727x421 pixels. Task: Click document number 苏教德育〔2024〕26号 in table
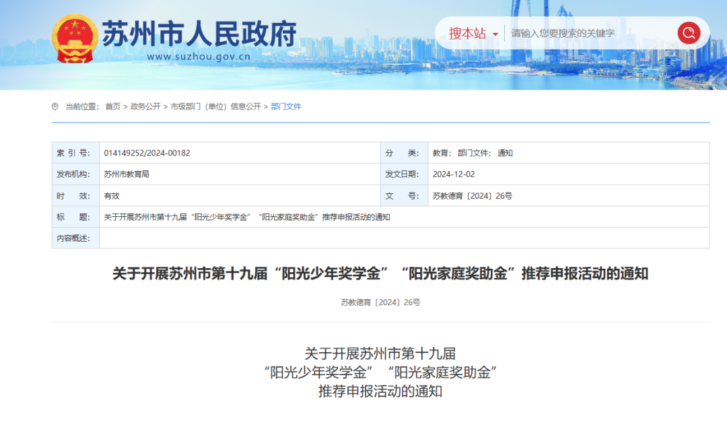point(473,196)
